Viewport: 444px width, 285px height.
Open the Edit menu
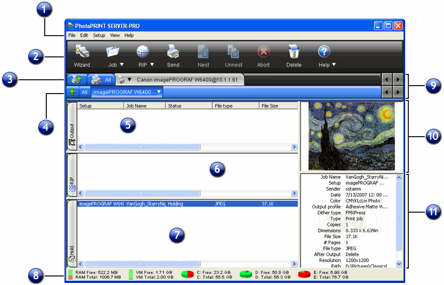pyautogui.click(x=84, y=35)
